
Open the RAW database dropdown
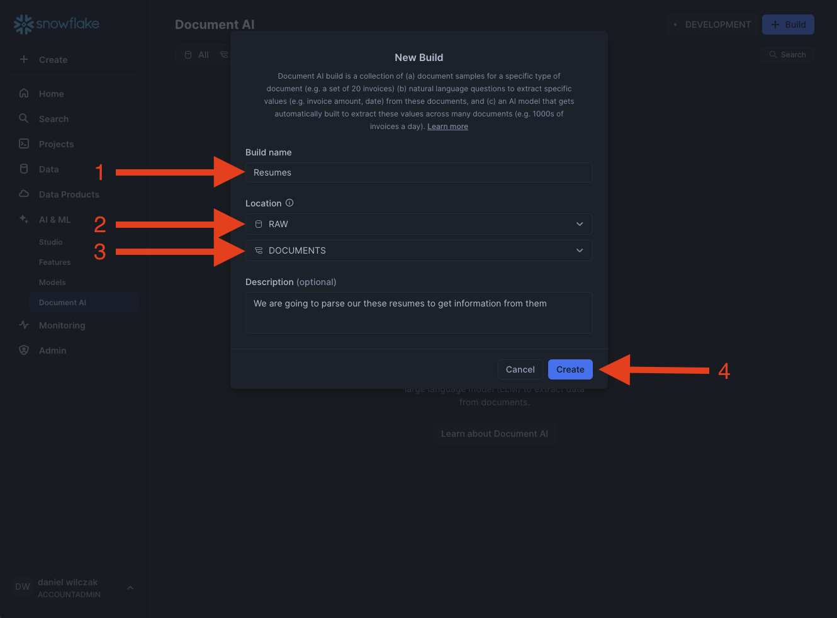click(x=418, y=224)
